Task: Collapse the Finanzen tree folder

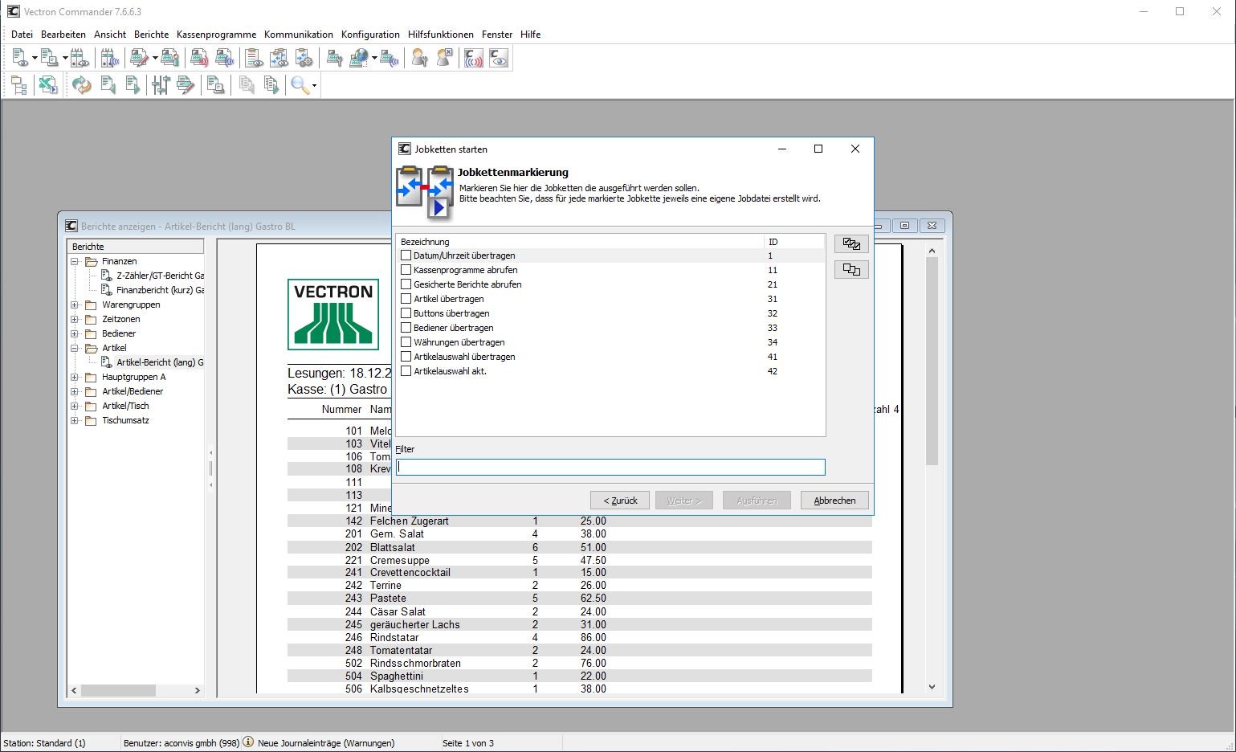Action: 75,261
